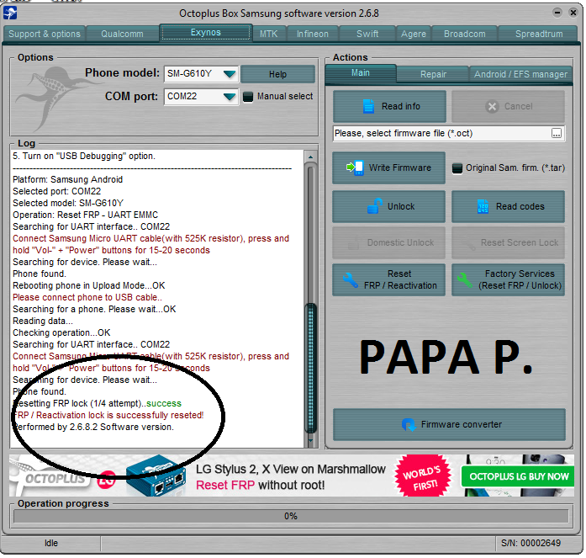Click log line 'Checking operation...OK'
The height and width of the screenshot is (558, 586).
[x=61, y=332]
